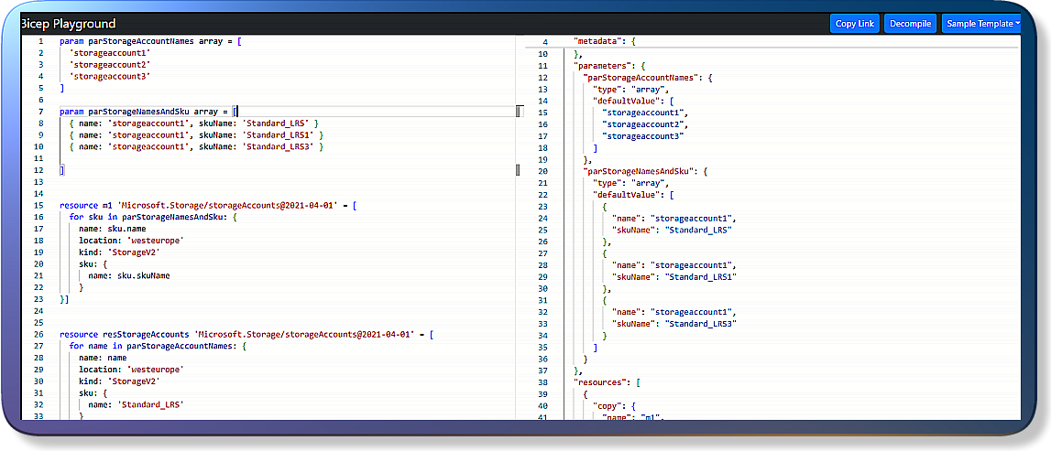This screenshot has height=451, width=1051.
Task: Click "skuName": "Standard_LRS1" in JSON output
Action: [674, 276]
